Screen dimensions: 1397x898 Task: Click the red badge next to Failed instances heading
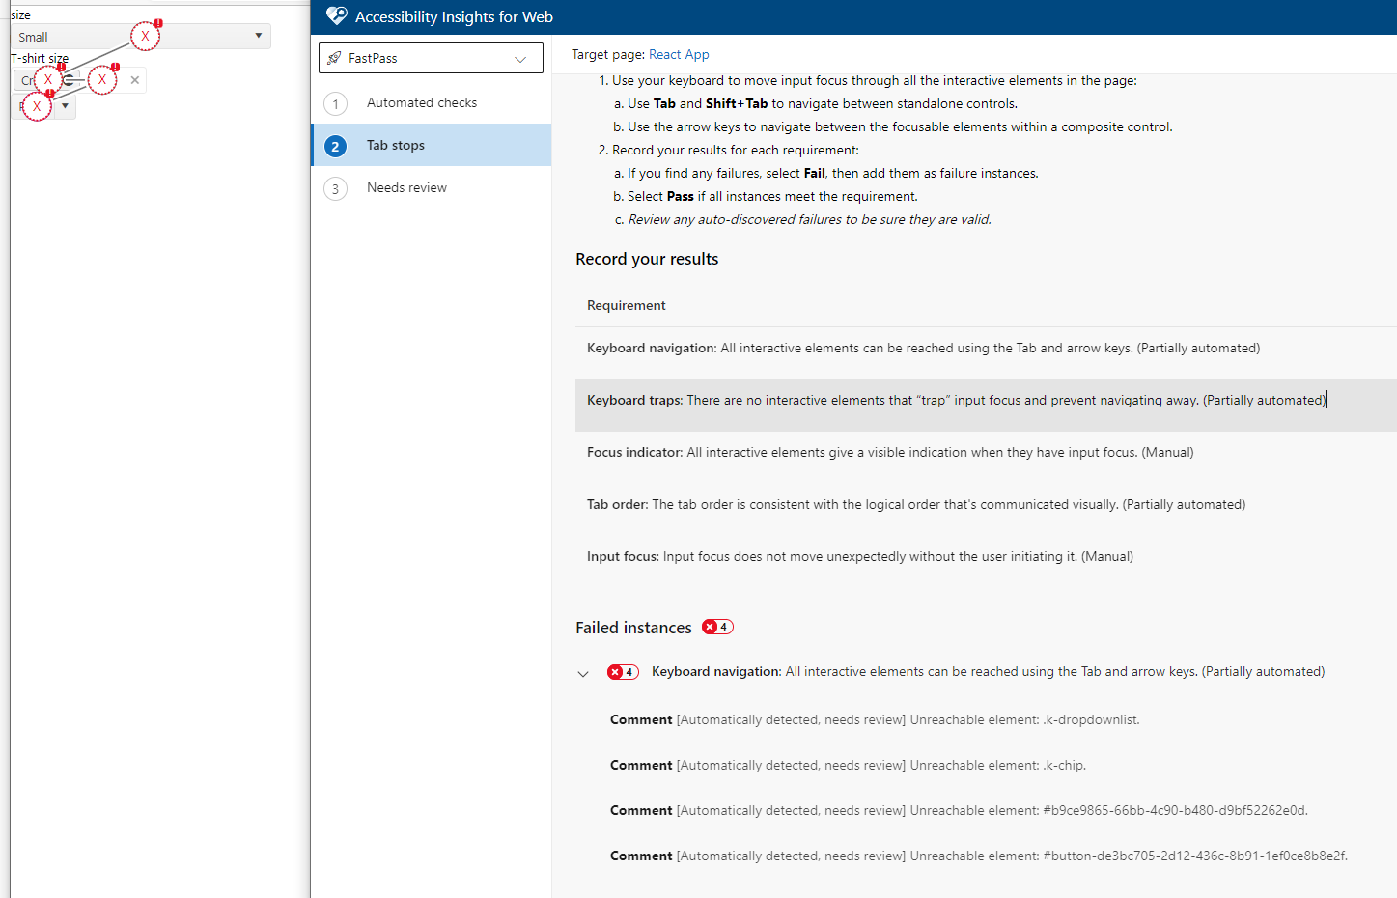click(717, 627)
